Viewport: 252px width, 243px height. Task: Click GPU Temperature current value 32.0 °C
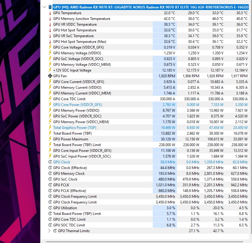click(x=169, y=13)
